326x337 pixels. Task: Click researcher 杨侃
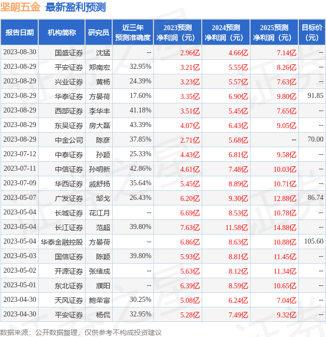pyautogui.click(x=103, y=315)
